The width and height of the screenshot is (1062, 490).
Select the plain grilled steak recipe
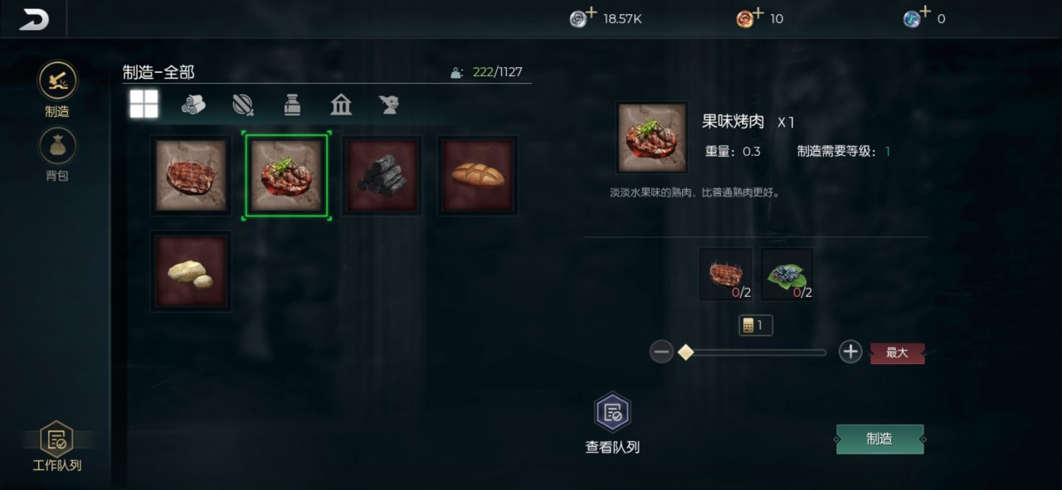191,176
